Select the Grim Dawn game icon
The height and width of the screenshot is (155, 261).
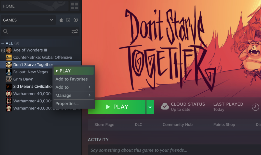point(9,79)
